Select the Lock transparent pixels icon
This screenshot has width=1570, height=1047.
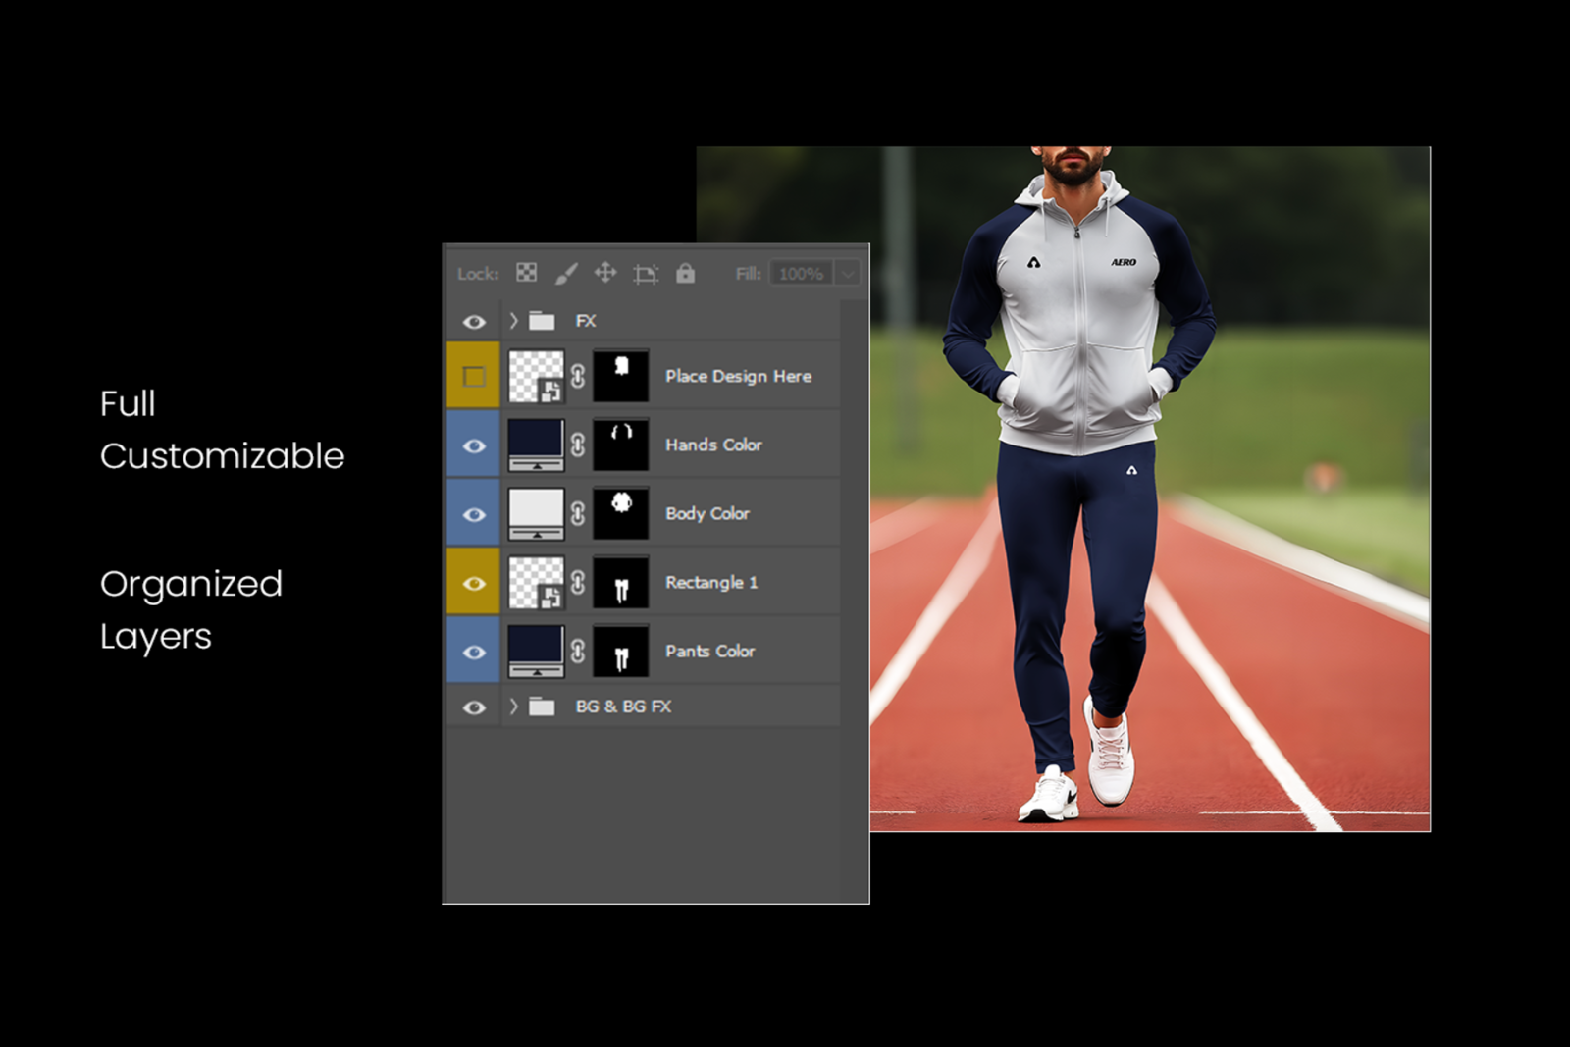pos(527,273)
